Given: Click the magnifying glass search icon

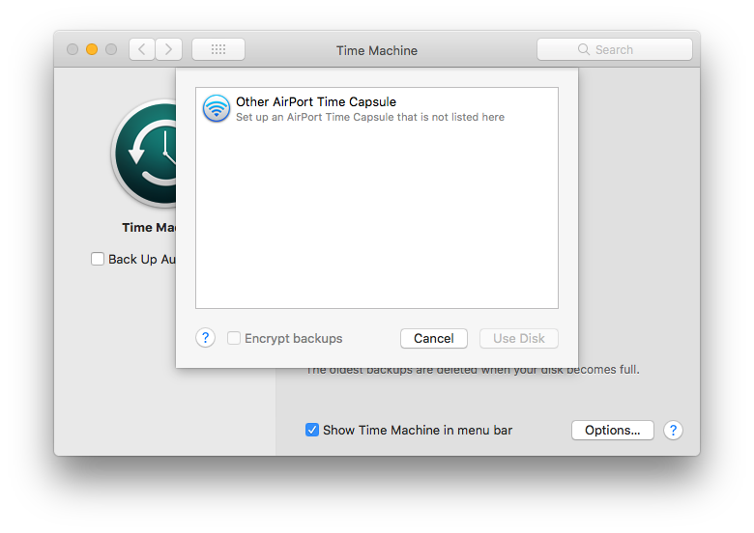Looking at the screenshot, I should click(x=583, y=49).
